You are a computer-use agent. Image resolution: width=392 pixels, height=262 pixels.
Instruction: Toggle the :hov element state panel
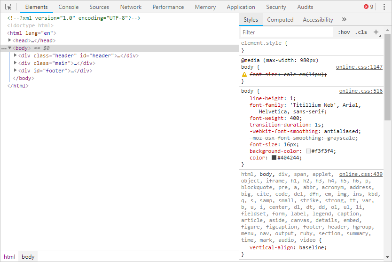pos(344,32)
